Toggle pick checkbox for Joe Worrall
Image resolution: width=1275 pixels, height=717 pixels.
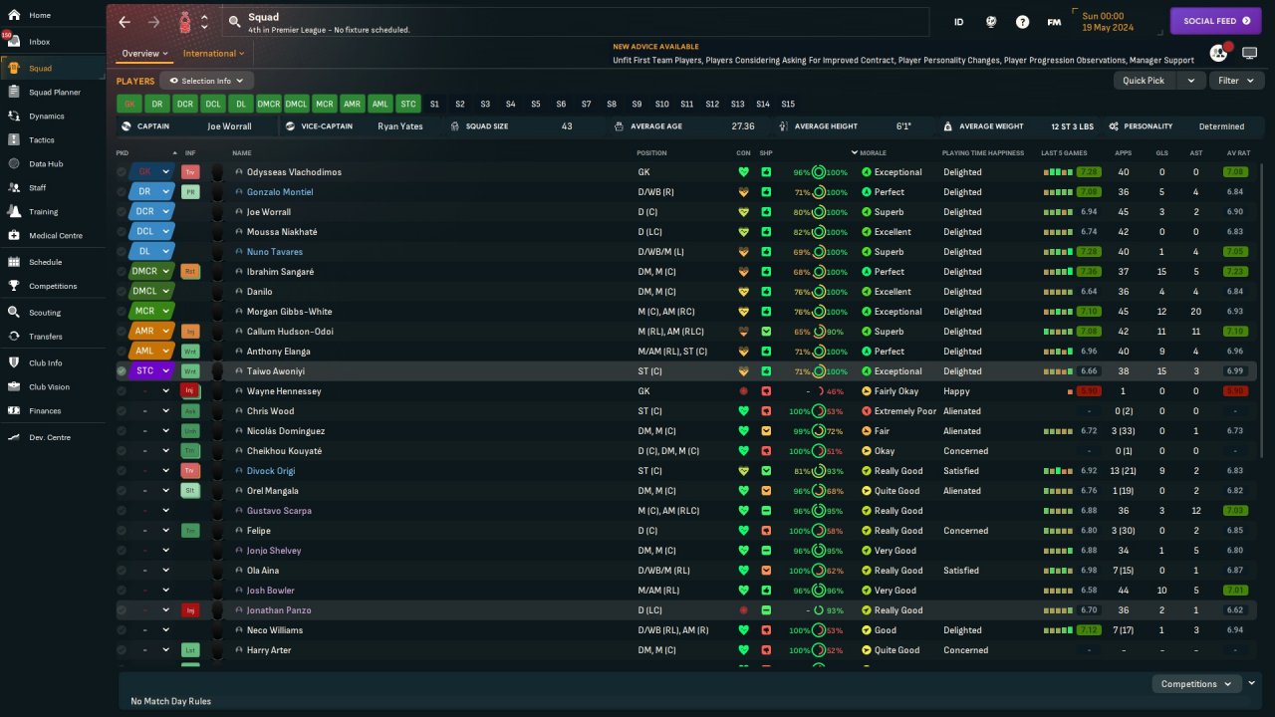point(122,212)
